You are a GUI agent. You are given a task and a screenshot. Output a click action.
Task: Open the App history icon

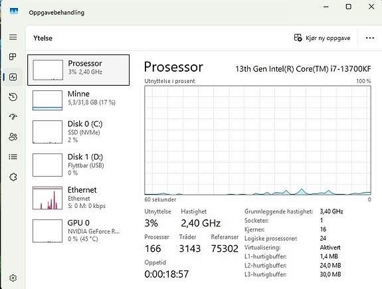click(13, 97)
